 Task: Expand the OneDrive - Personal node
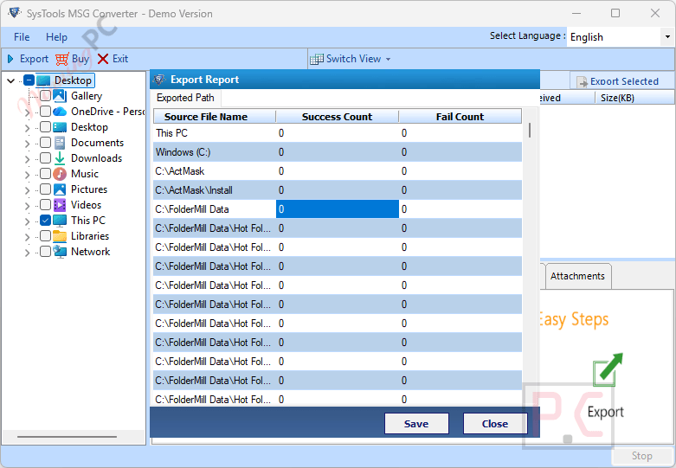click(28, 112)
